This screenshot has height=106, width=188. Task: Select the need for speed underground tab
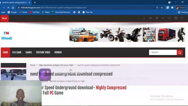pyautogui.click(x=15, y=2)
